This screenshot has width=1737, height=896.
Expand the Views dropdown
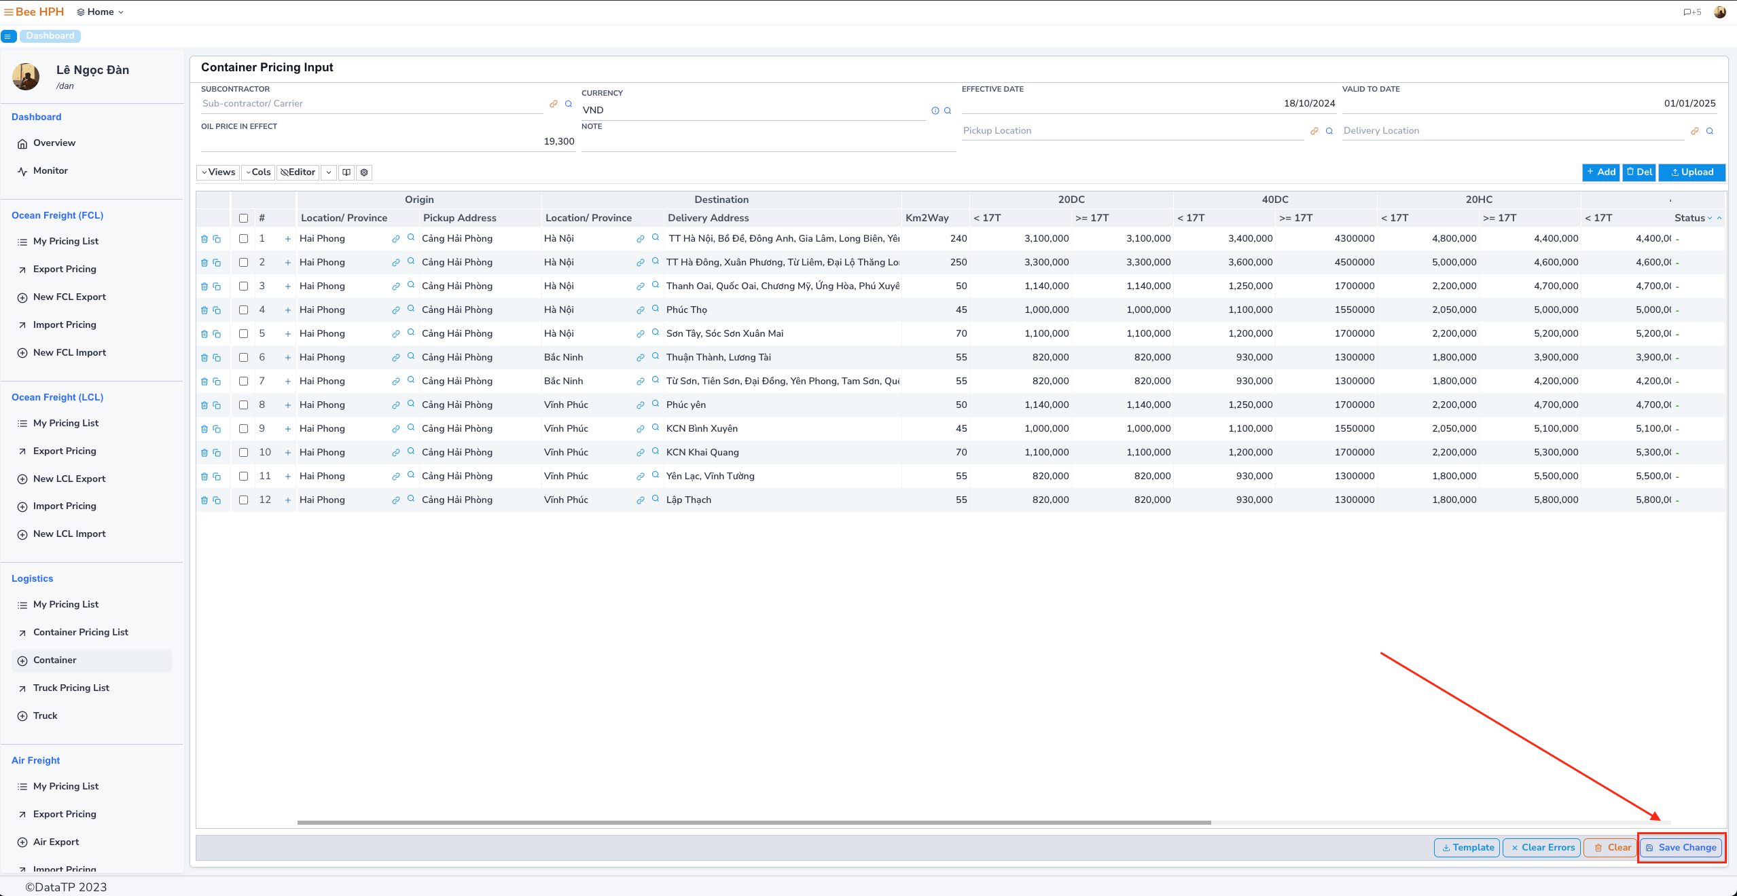pos(218,172)
